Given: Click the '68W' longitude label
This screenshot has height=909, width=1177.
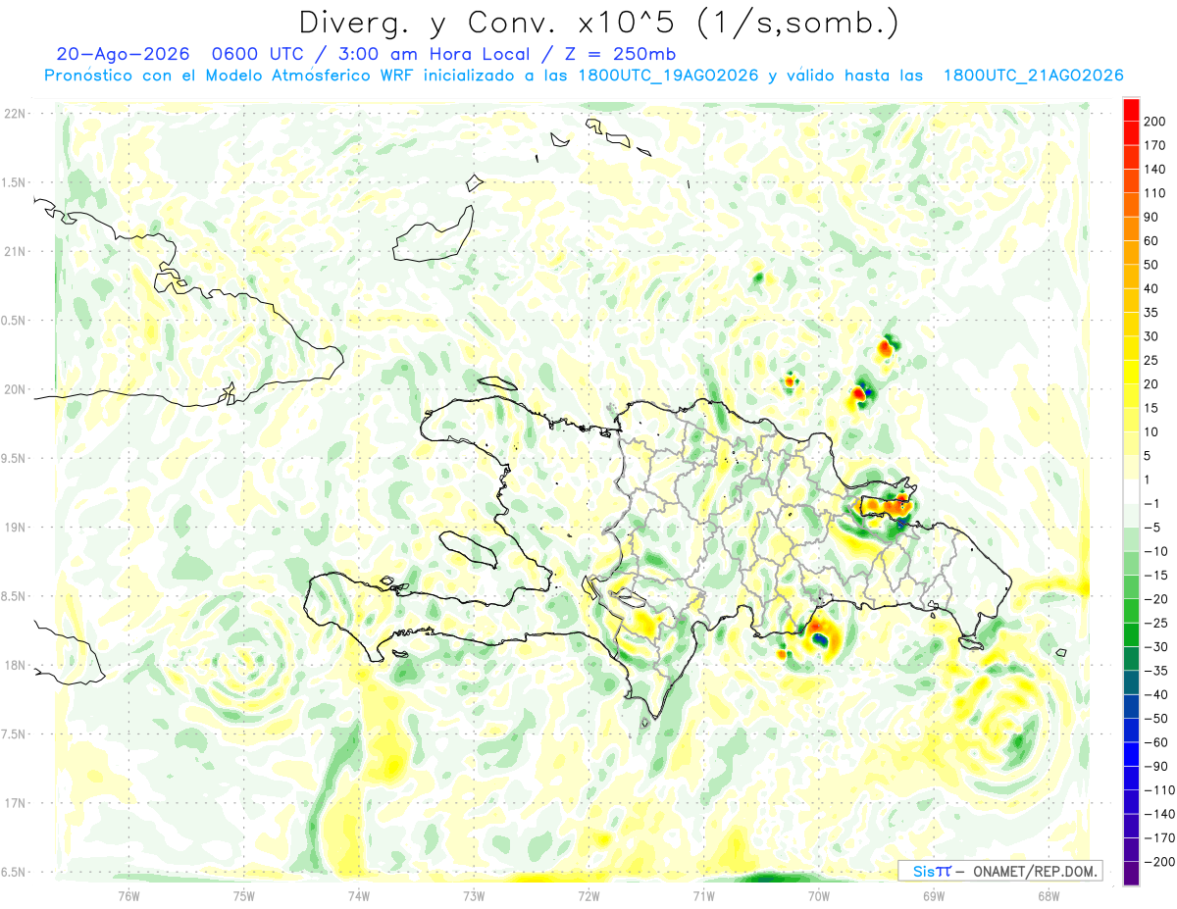Looking at the screenshot, I should 1049,895.
